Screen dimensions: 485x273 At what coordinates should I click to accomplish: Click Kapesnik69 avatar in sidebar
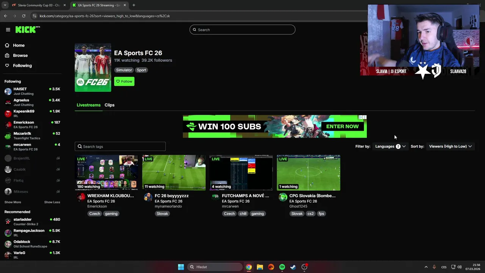[8, 113]
